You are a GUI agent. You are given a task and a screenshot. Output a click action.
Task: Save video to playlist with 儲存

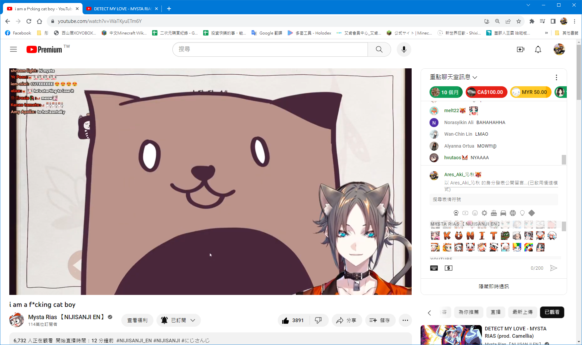[x=380, y=320]
